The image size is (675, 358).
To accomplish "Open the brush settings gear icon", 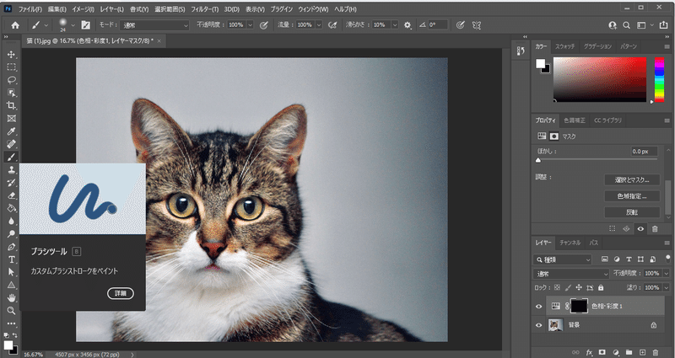I will point(408,25).
